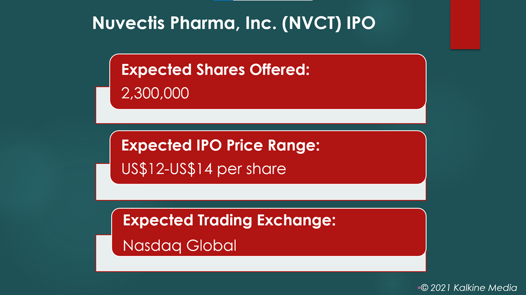Click white panel beneath the Price Range box

coord(261,192)
